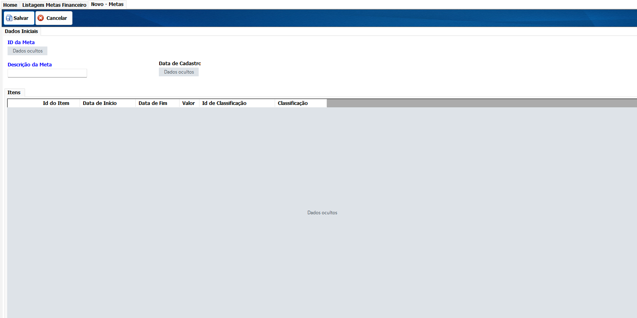Select the Itens tab
Screen dimensions: 637x318
14,92
